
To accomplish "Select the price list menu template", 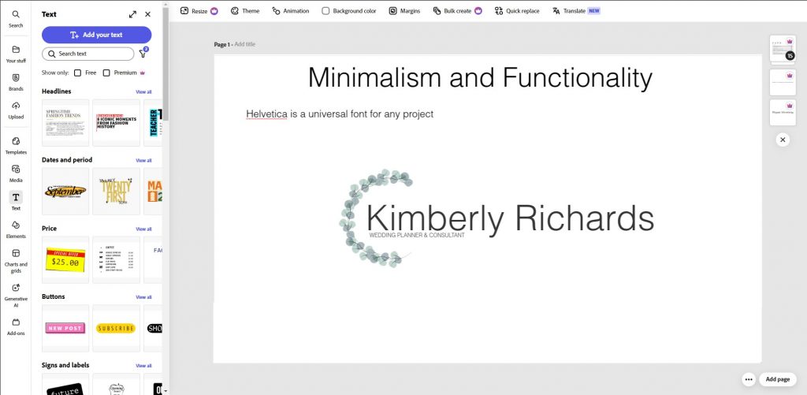I will tap(116, 259).
